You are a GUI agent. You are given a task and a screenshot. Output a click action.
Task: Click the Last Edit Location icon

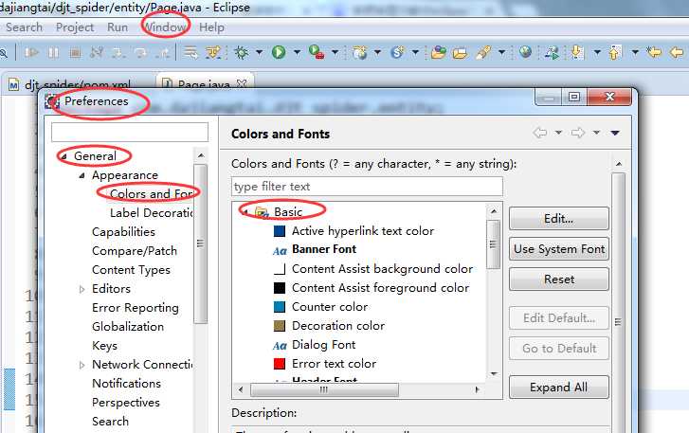[654, 53]
